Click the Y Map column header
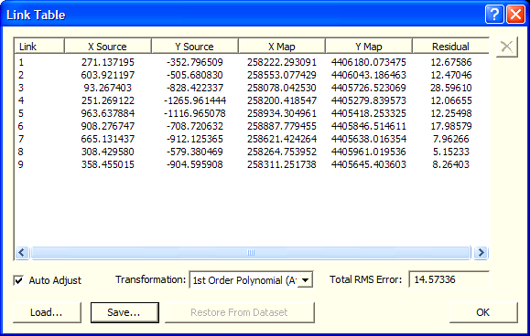This screenshot has width=530, height=336. click(368, 47)
